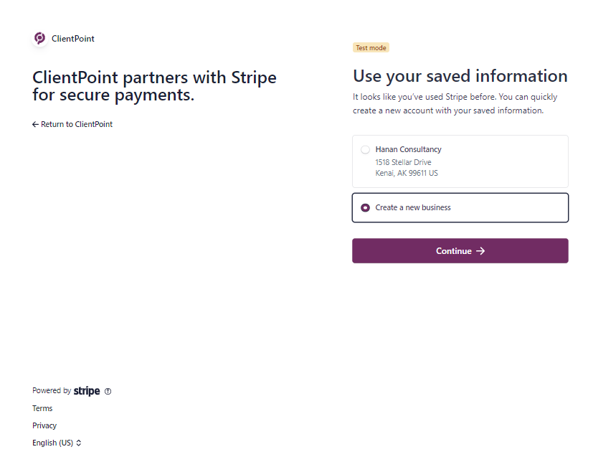Select the Create a new business radio
593x457 pixels.
pos(365,207)
